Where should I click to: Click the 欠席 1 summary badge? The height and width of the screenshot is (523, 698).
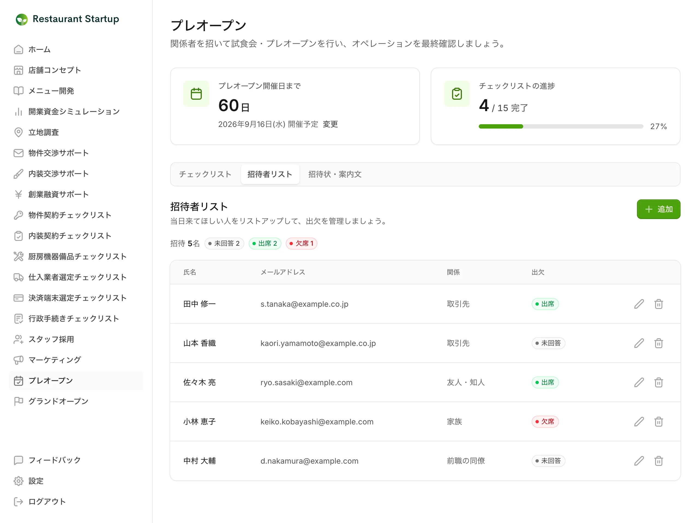(302, 243)
